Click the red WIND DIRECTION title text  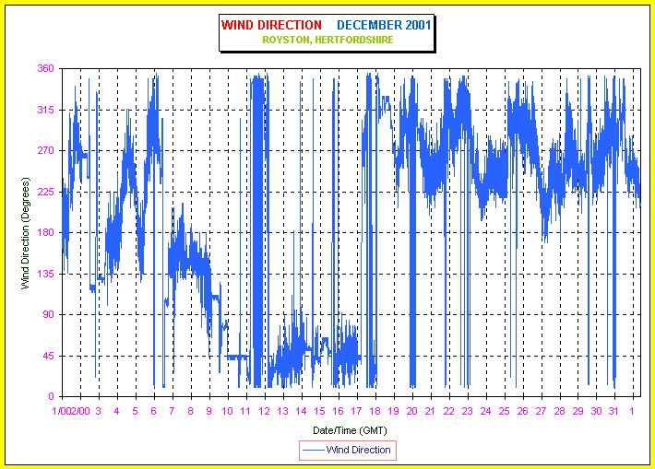click(x=271, y=25)
